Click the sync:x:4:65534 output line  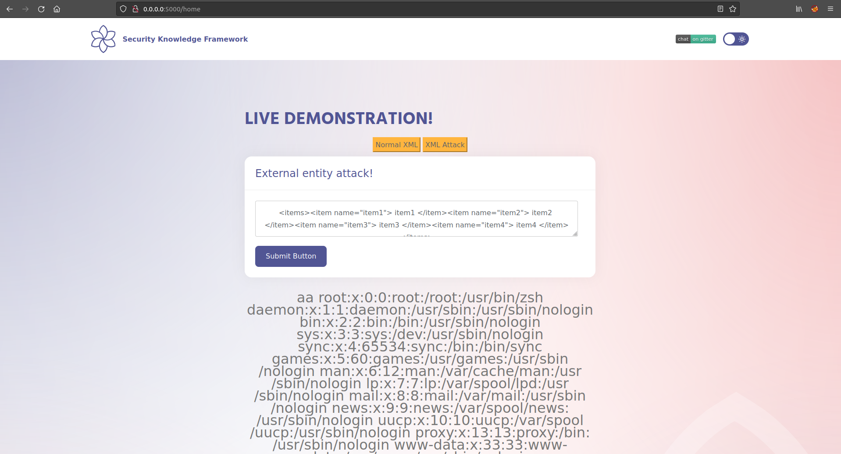click(420, 347)
